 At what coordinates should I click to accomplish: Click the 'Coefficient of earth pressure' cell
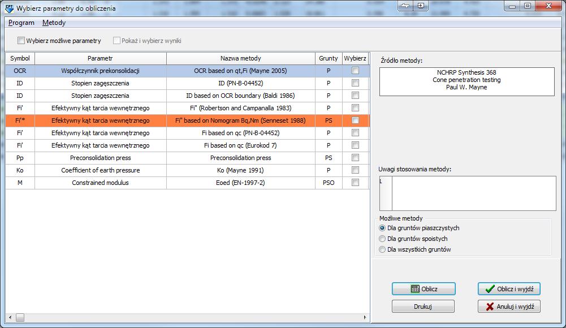[x=100, y=170]
